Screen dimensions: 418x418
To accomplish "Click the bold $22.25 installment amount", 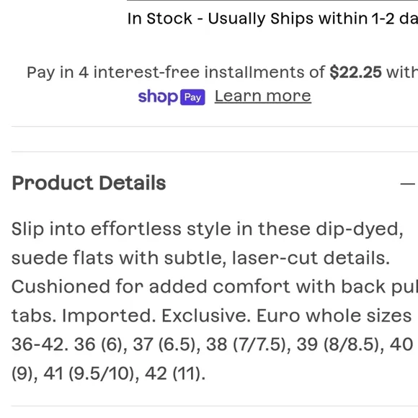I will (x=355, y=72).
